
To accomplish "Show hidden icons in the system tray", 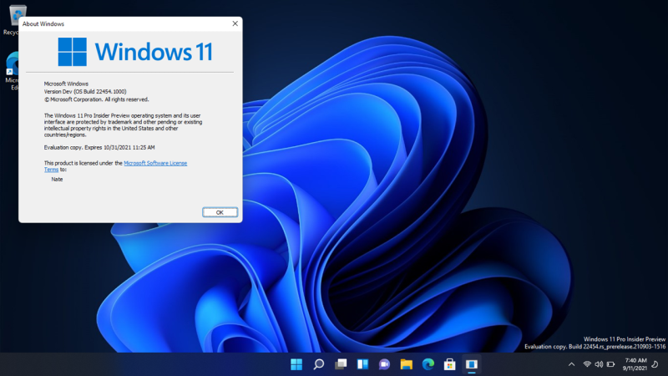I will pos(572,364).
